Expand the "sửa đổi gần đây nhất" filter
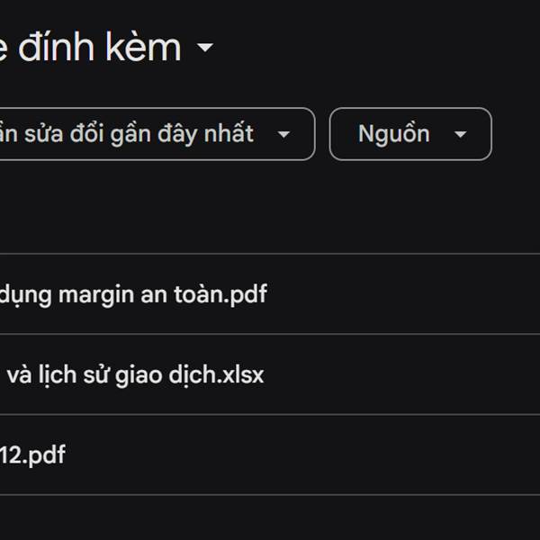 point(153,134)
